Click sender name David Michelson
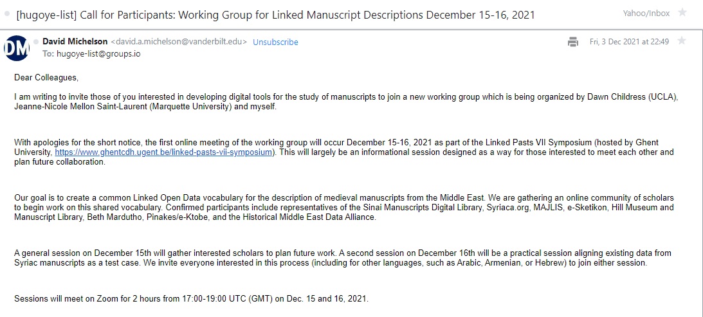The image size is (703, 317). coord(75,42)
